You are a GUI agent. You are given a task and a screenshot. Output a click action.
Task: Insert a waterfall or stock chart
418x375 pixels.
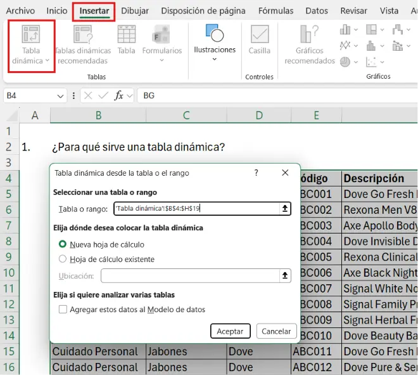397,29
